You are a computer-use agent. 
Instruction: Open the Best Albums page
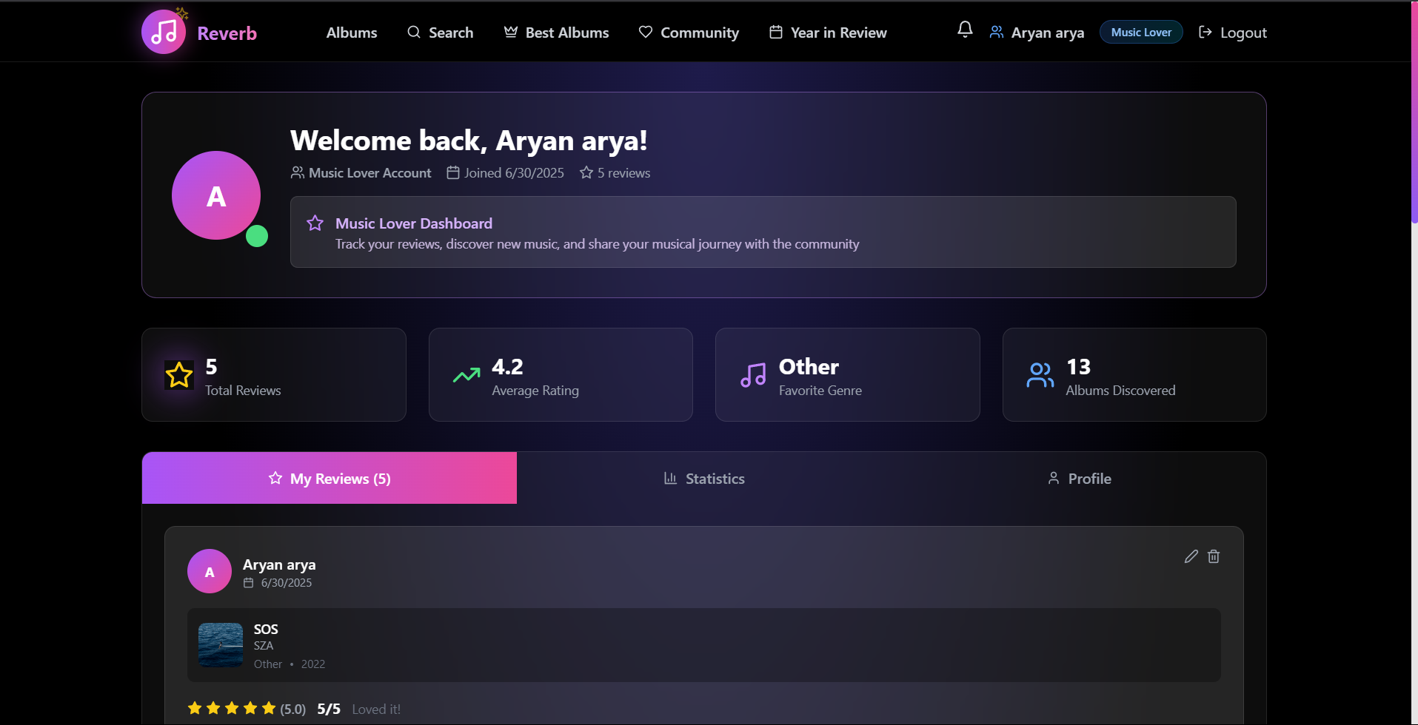(x=556, y=33)
